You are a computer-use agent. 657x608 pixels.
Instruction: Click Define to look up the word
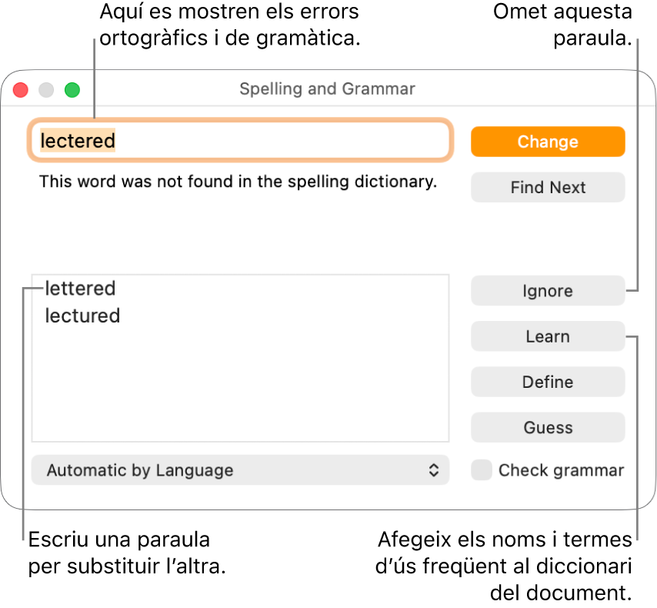[548, 382]
